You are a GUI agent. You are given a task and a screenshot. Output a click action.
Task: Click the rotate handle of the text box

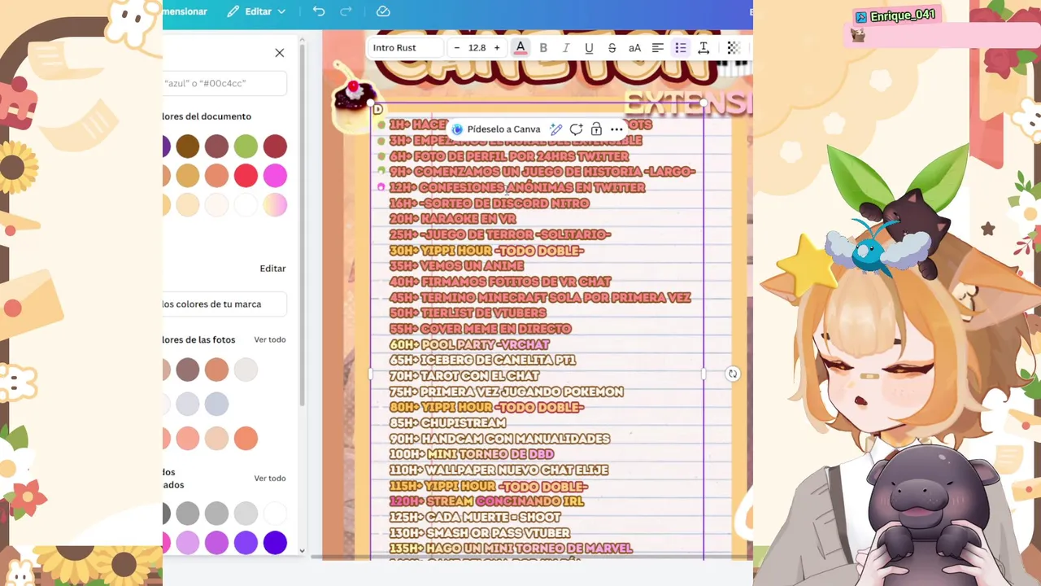(x=733, y=374)
